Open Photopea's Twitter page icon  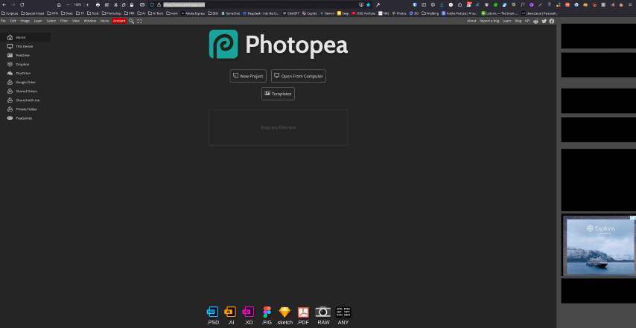(544, 21)
